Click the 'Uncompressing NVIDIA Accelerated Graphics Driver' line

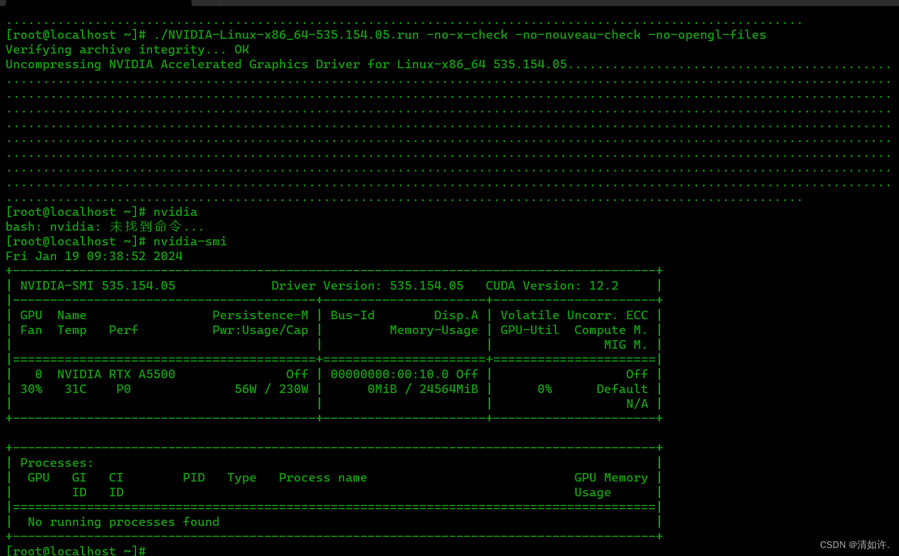pyautogui.click(x=448, y=65)
